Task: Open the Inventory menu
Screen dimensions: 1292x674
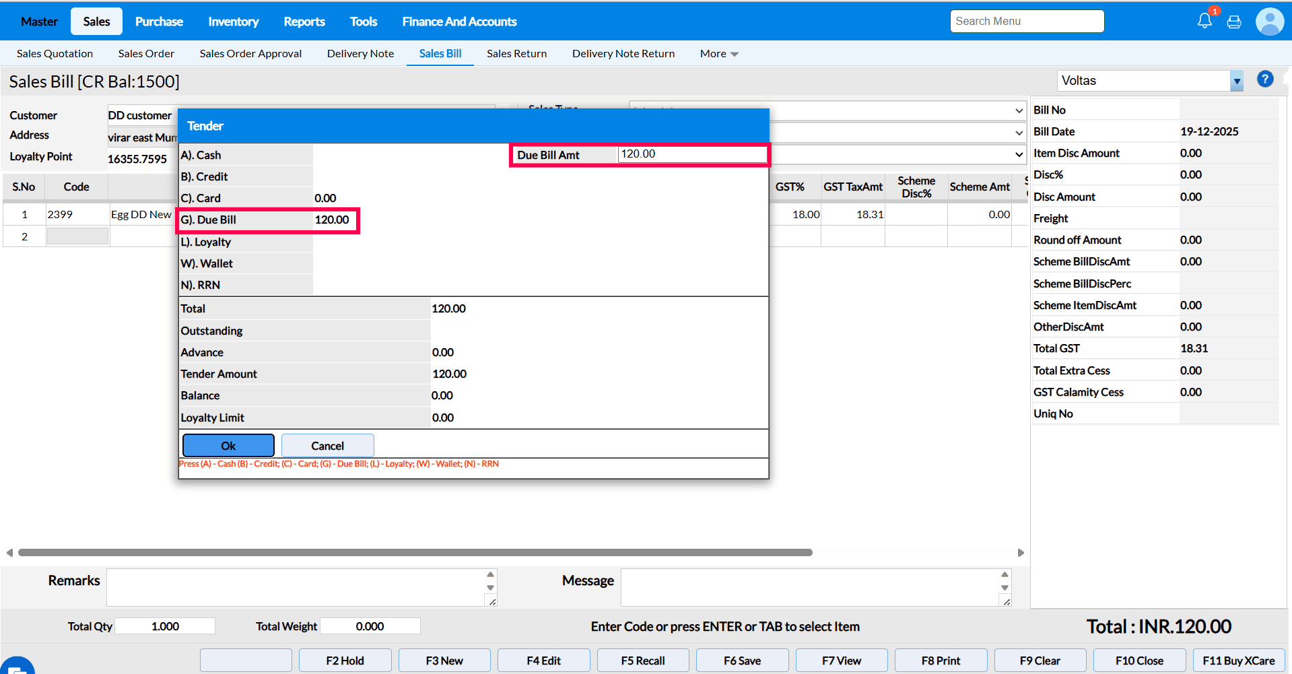Action: coord(233,22)
